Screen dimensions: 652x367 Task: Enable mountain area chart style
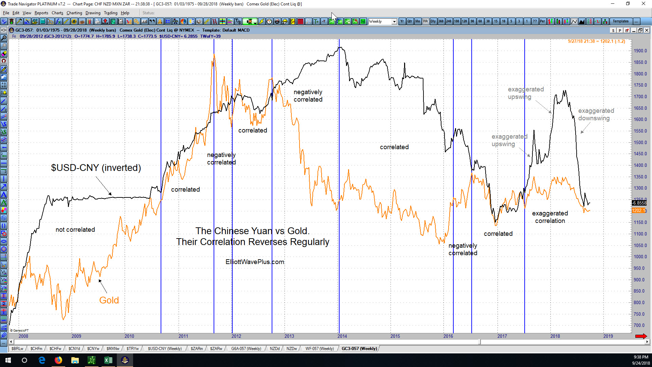pos(582,21)
